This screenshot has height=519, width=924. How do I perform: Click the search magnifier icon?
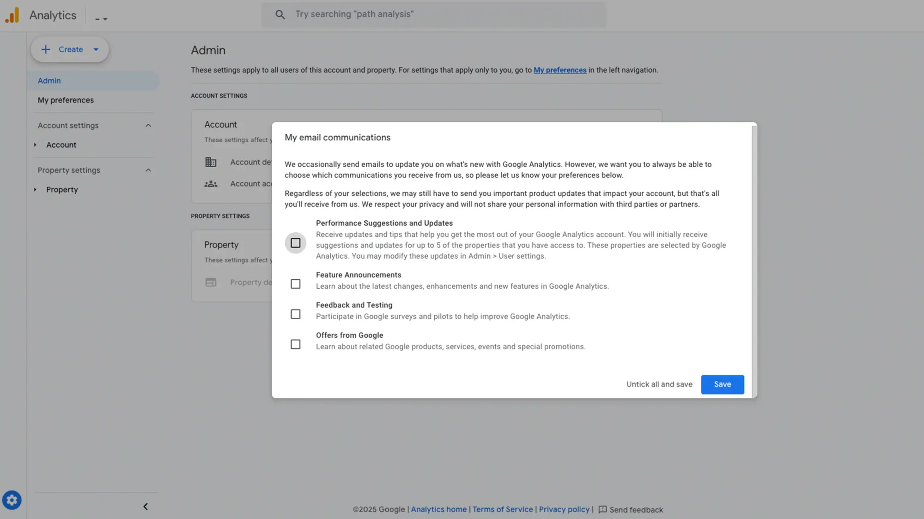280,15
